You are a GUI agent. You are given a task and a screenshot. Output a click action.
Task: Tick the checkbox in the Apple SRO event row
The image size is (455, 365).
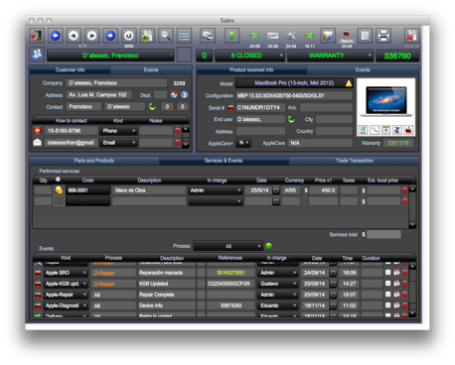pyautogui.click(x=388, y=273)
